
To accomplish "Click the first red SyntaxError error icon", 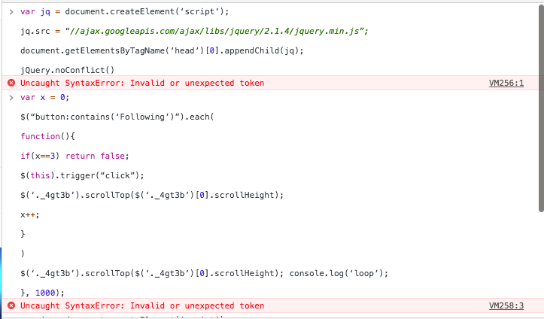I will pos(11,83).
